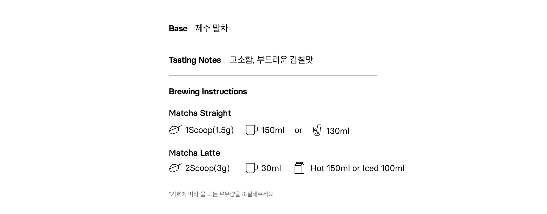547x214 pixels.
Task: Click the mug icon beside 150ml
Action: click(252, 130)
